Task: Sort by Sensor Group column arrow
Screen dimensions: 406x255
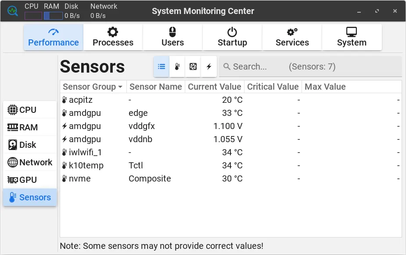Action: coord(120,87)
